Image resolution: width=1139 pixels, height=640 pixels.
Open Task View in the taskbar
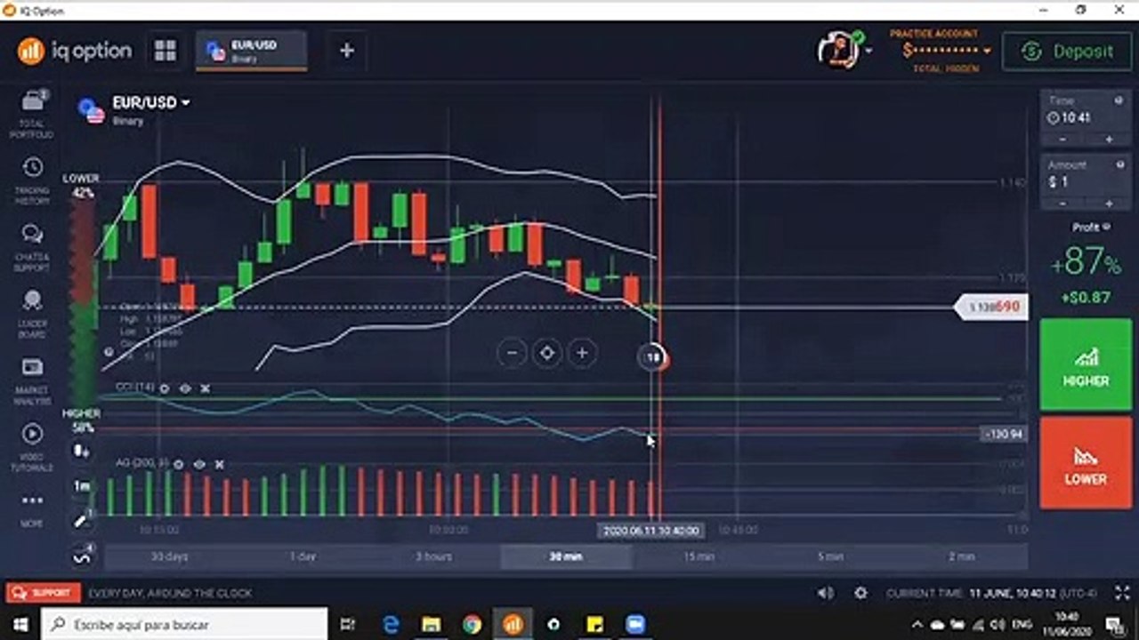[348, 625]
